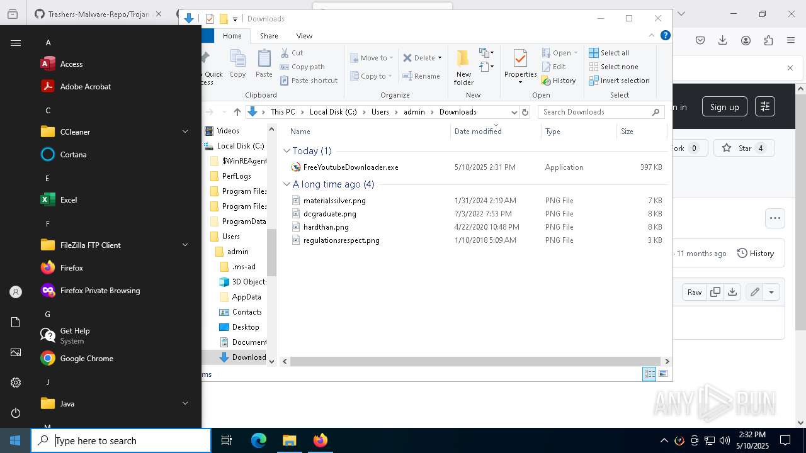
Task: Click Select none in ribbon
Action: [613, 67]
